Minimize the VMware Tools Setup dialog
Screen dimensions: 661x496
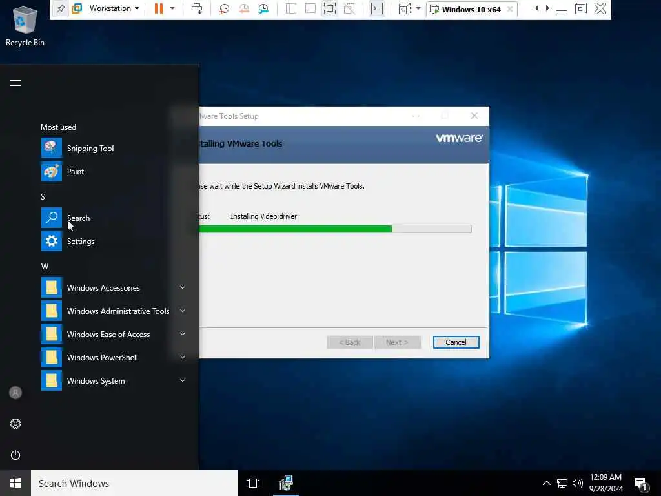point(416,116)
